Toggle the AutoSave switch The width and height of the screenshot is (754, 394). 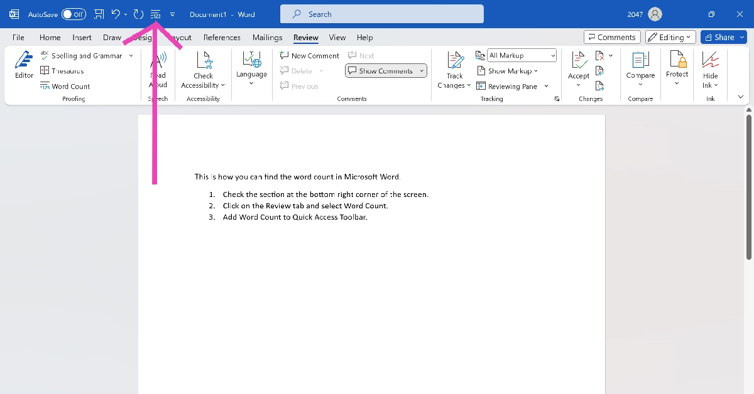(x=74, y=14)
